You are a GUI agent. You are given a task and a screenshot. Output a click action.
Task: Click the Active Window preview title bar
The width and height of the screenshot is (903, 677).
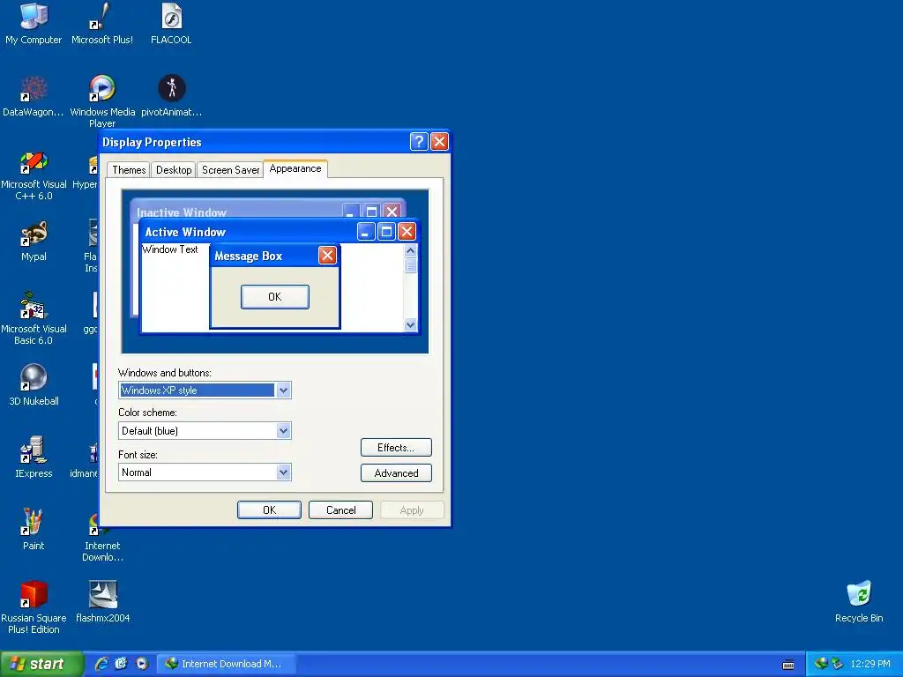(x=248, y=232)
